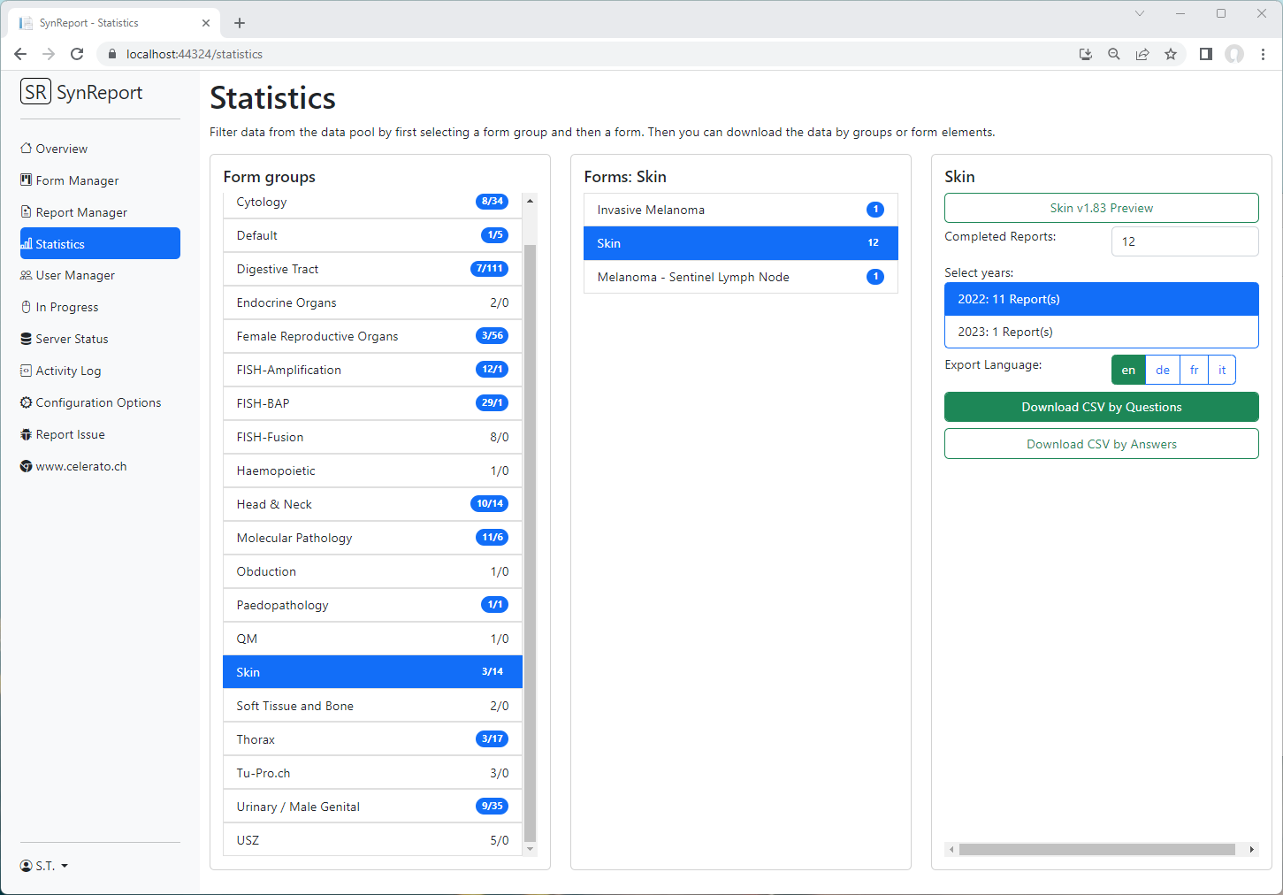The width and height of the screenshot is (1283, 895).
Task: Click form groups scrollbar down arrow
Action: point(531,849)
